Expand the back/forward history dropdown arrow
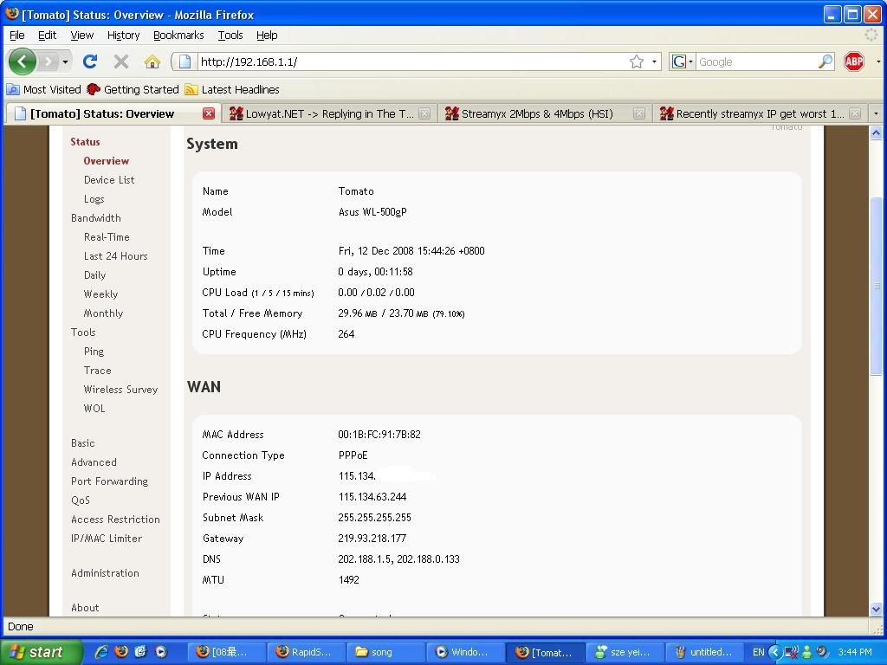 [x=65, y=61]
